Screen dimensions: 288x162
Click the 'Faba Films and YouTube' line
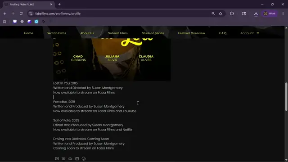tap(95, 111)
